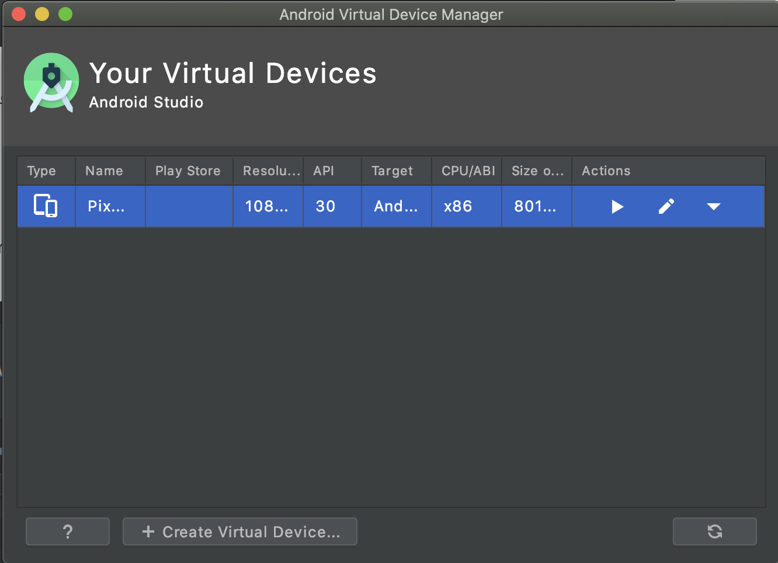
Task: Sort by the Play Store column header
Action: (189, 171)
